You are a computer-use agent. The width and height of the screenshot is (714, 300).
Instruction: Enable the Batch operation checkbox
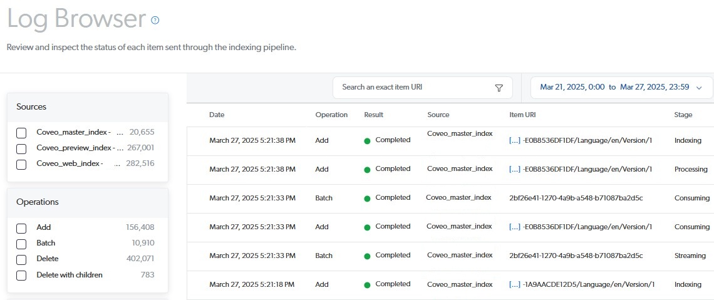coord(21,244)
